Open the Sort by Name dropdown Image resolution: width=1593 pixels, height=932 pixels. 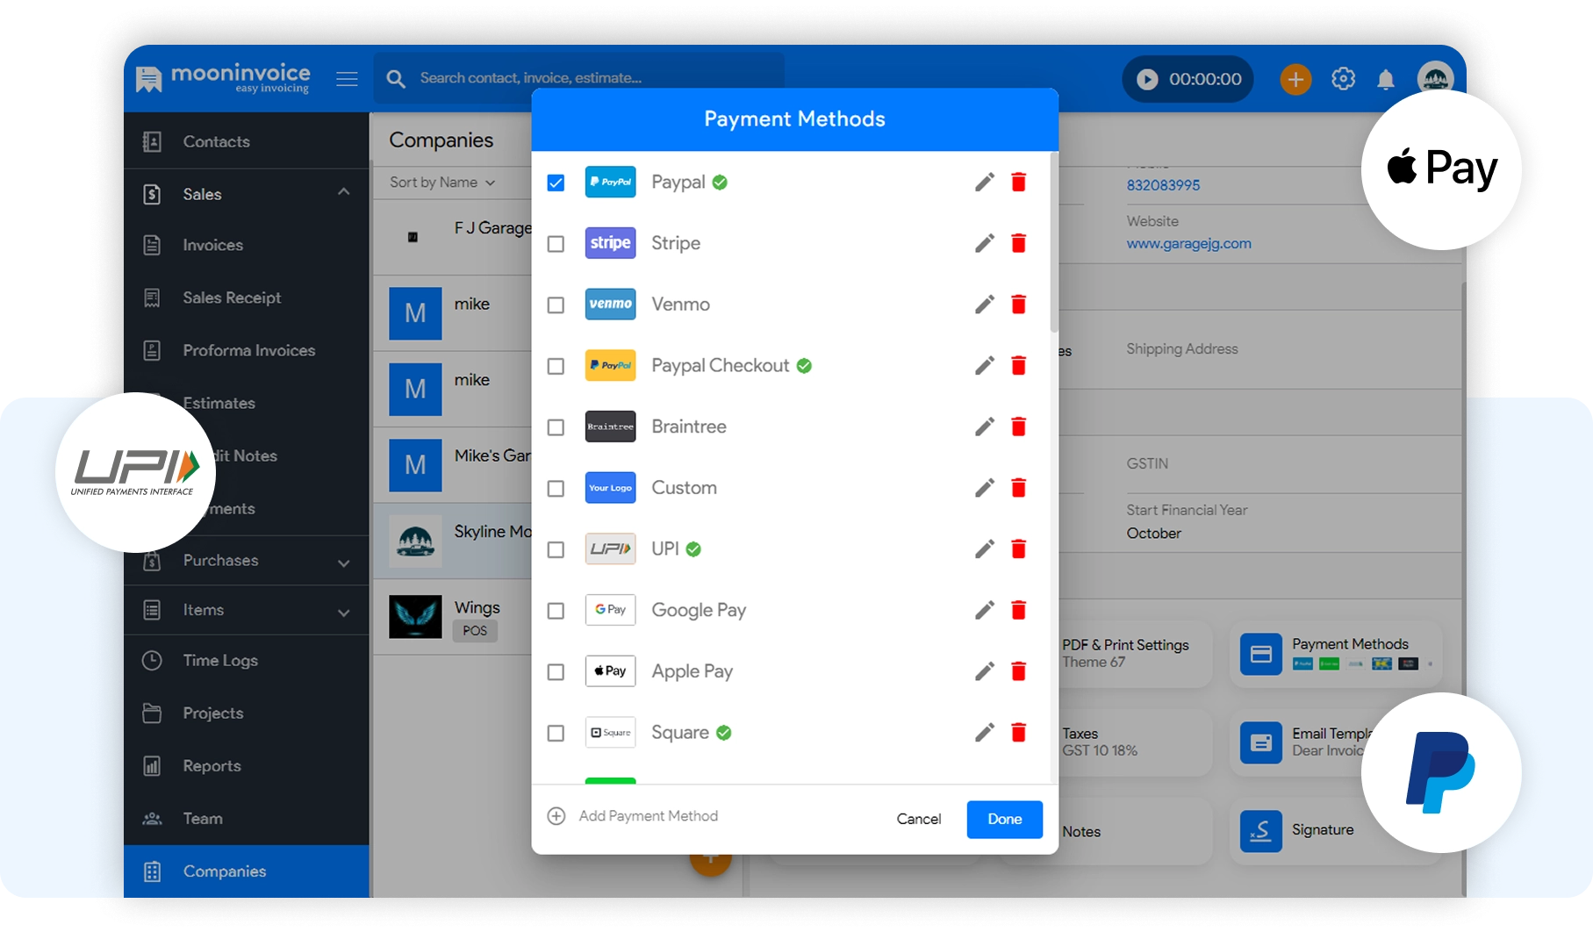click(442, 183)
